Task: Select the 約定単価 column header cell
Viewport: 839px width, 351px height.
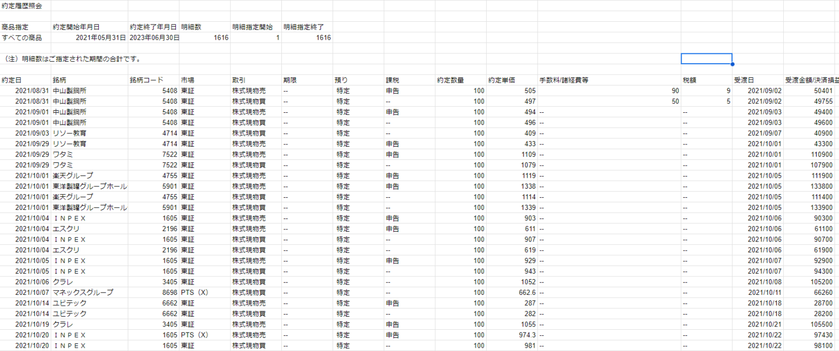Action: [x=511, y=80]
